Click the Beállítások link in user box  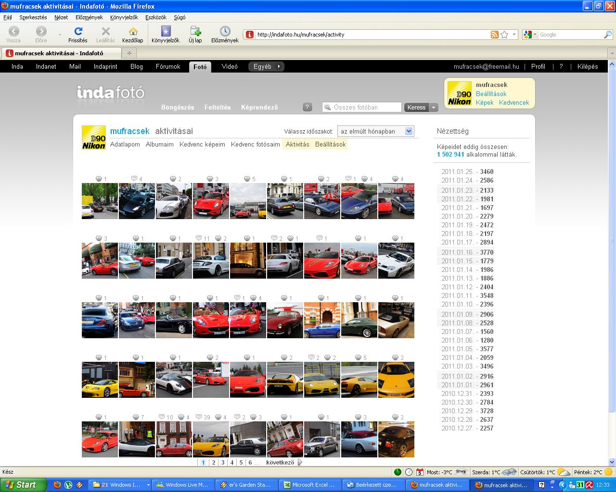pos(491,94)
